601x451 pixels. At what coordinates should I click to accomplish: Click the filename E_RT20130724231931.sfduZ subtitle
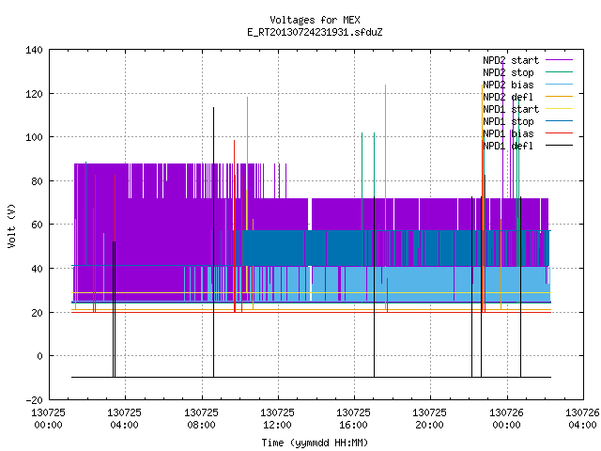315,32
